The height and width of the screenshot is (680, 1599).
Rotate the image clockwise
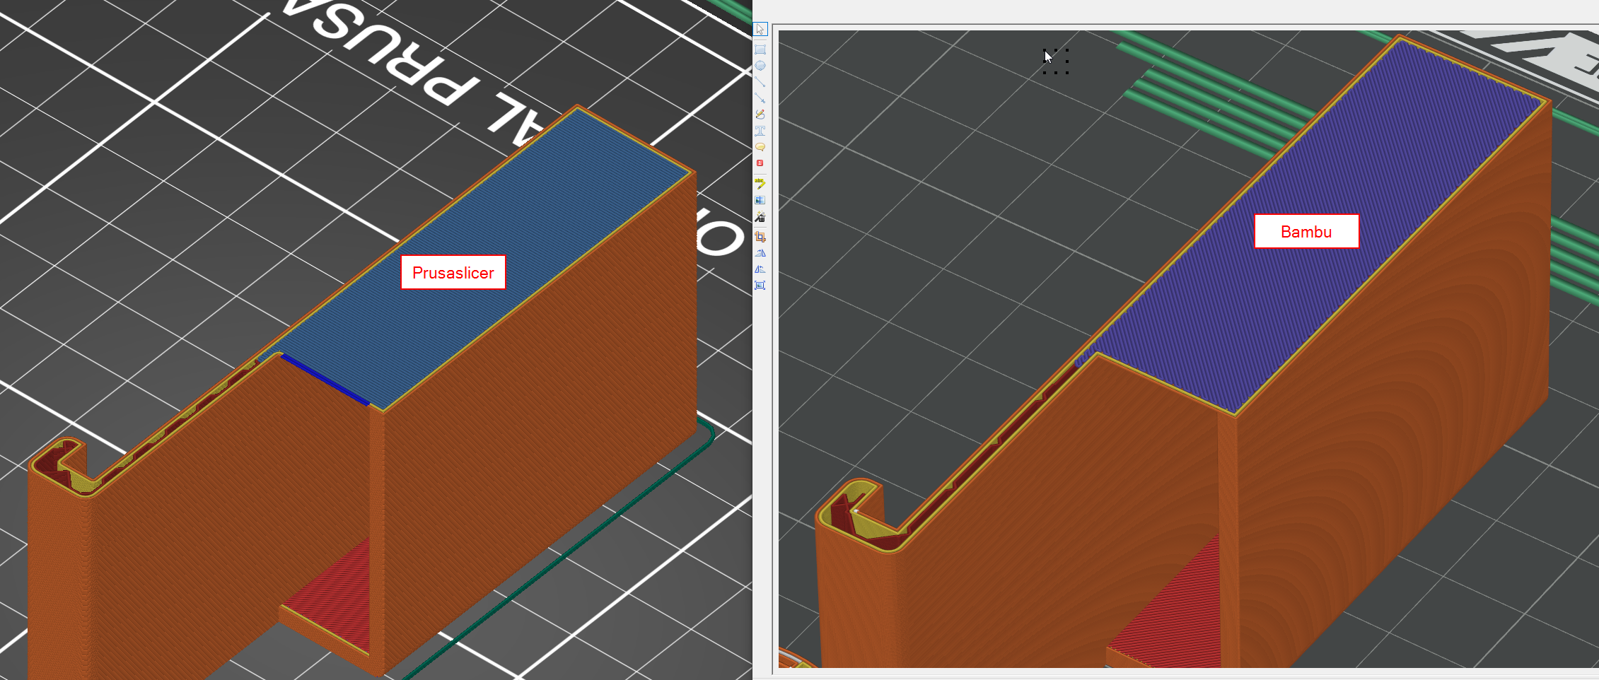coord(760,253)
